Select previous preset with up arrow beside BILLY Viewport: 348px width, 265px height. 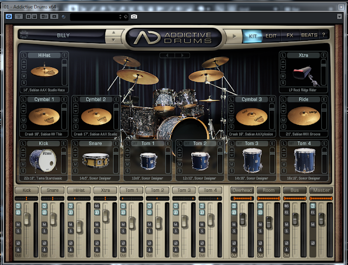tap(114, 32)
